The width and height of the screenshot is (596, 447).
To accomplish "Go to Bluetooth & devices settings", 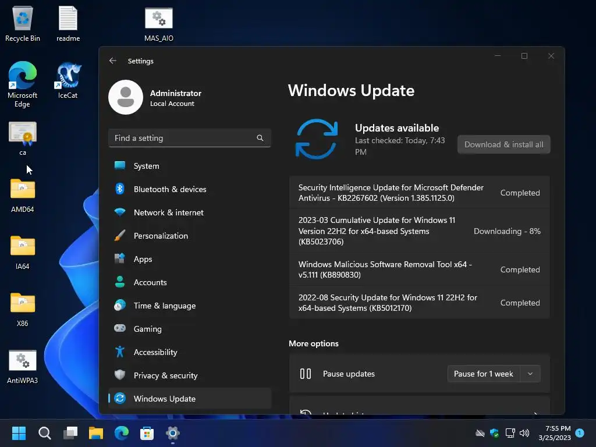I will point(190,189).
